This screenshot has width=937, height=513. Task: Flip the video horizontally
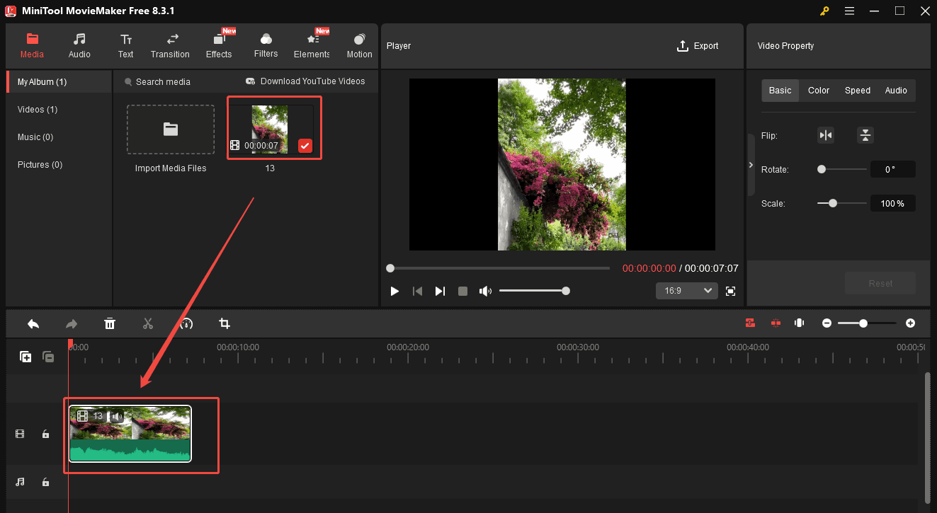point(826,135)
